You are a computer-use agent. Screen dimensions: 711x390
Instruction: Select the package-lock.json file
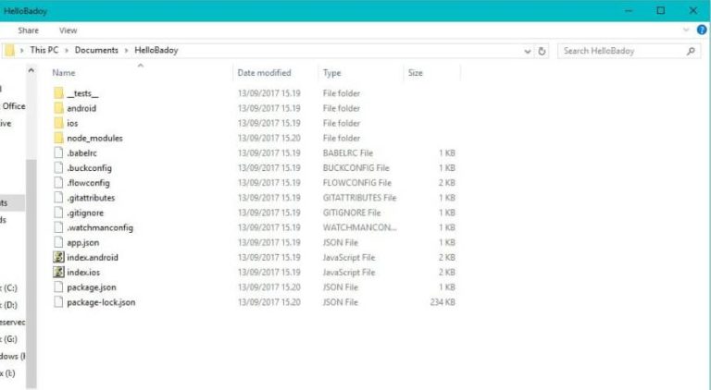101,302
